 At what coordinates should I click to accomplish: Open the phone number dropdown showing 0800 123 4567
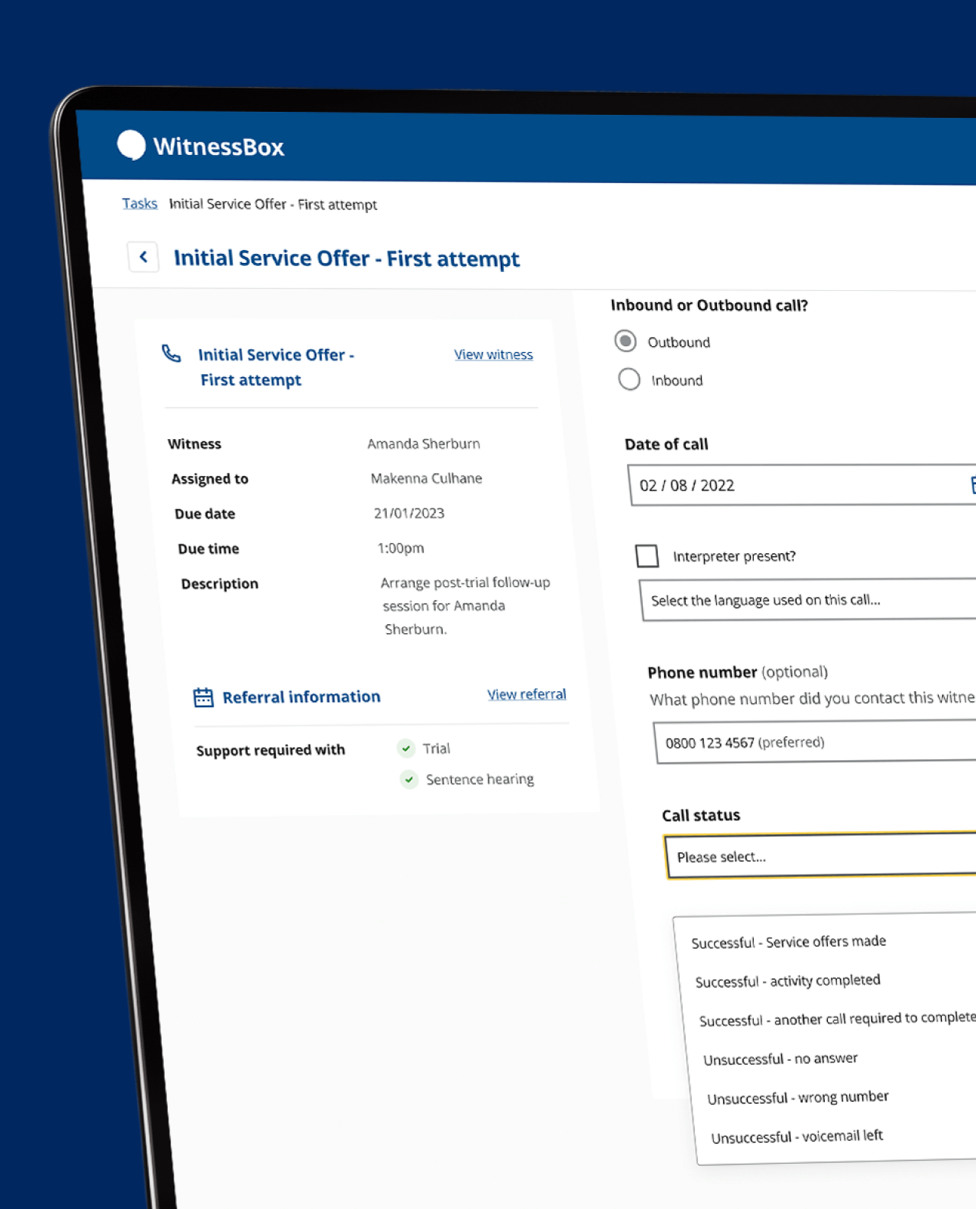point(815,742)
